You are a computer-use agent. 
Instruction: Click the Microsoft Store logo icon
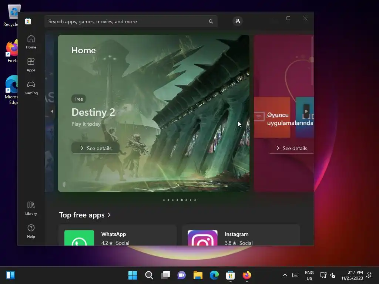(x=28, y=21)
